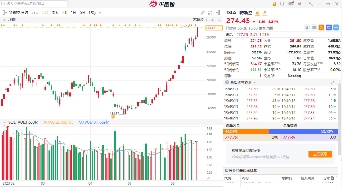
Task: Switch to 分时 intraday view
Action: coord(25,13)
